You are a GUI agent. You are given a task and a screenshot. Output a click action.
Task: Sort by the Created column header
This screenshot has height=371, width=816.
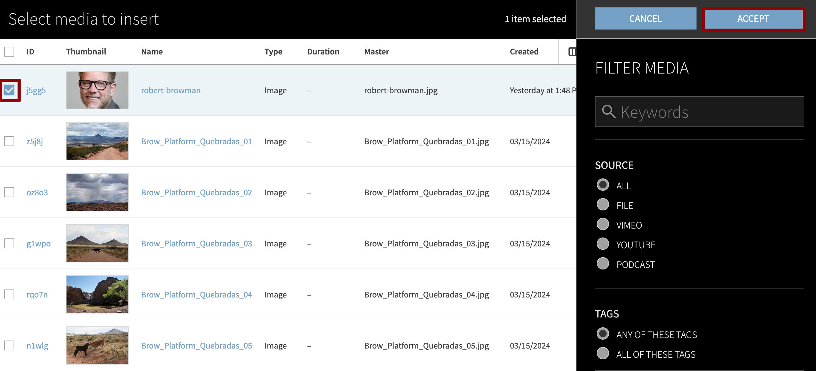[x=524, y=52]
